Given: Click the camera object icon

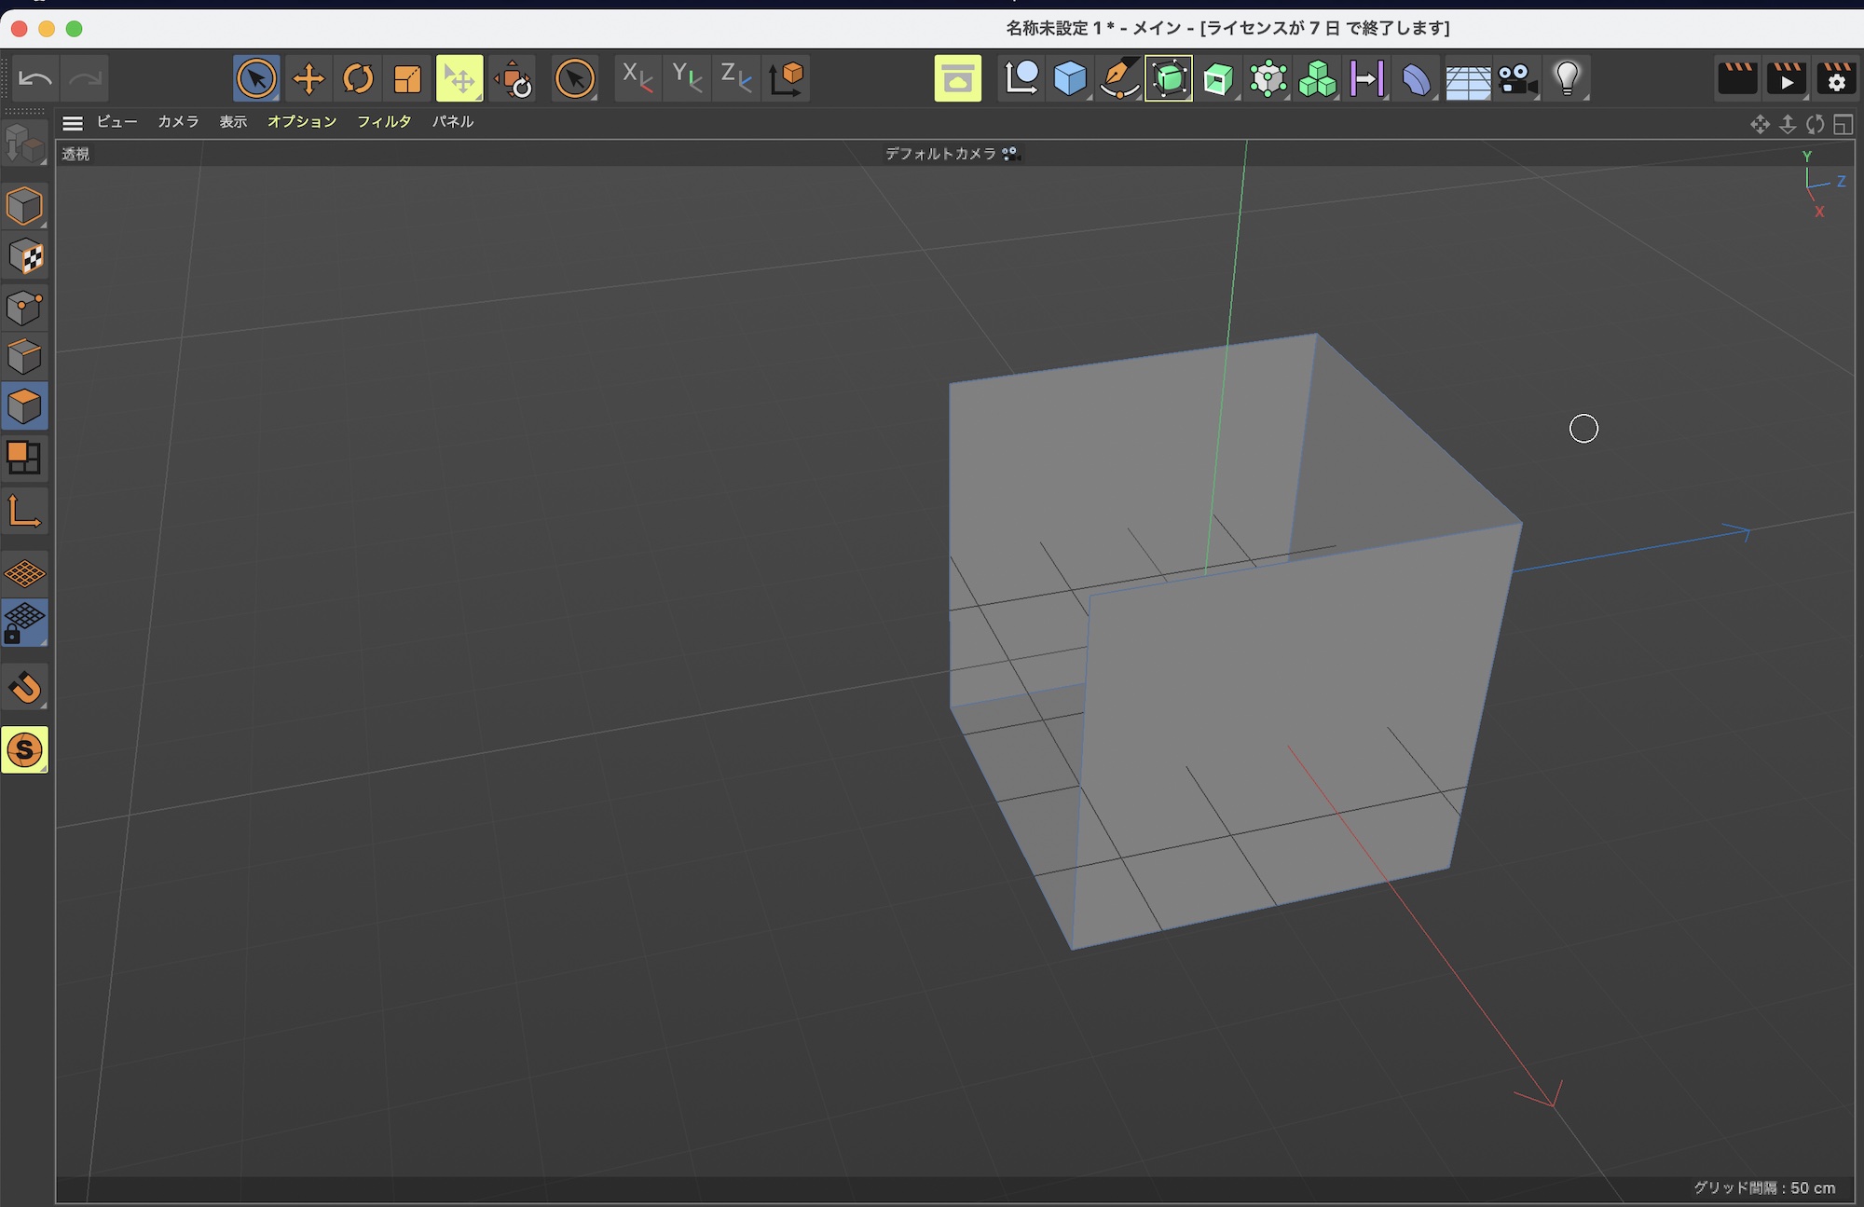Looking at the screenshot, I should [x=1517, y=79].
